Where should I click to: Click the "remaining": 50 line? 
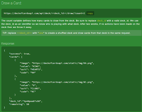coord(19,104)
